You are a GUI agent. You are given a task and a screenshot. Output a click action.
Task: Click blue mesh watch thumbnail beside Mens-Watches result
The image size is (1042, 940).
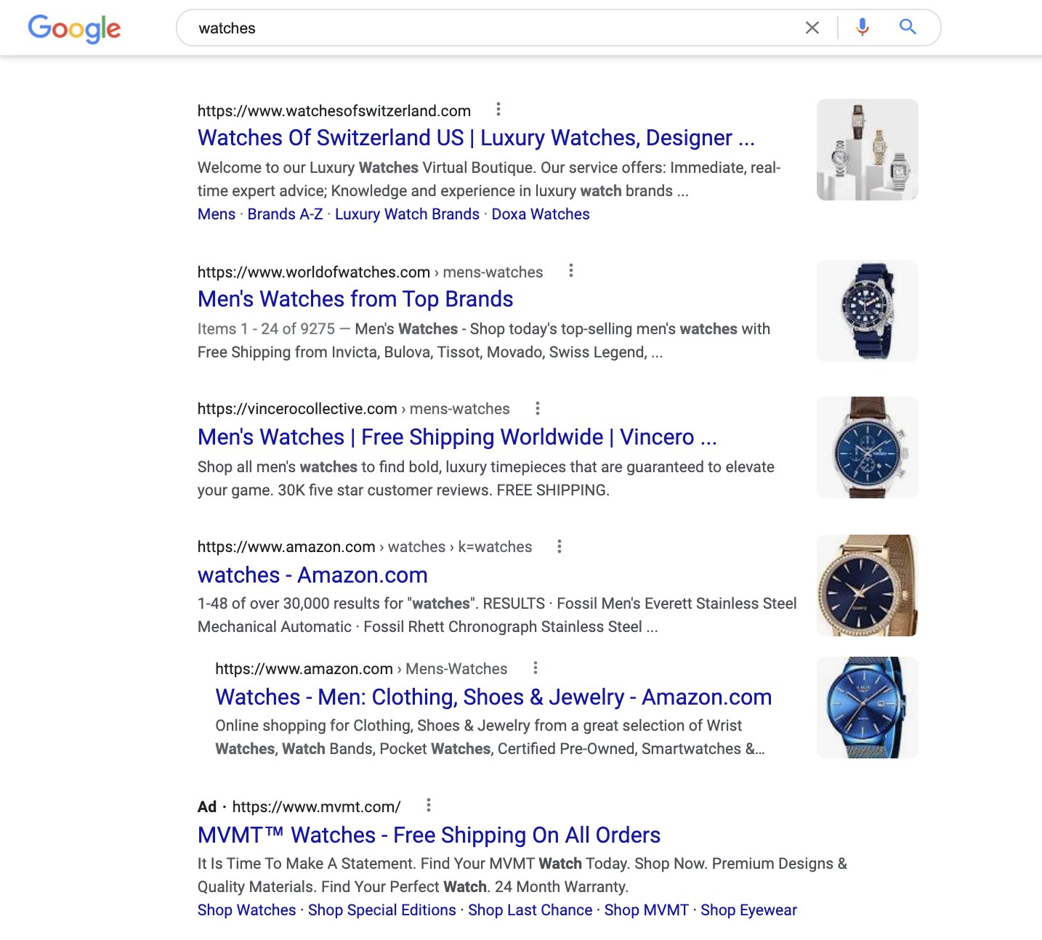[x=868, y=708]
